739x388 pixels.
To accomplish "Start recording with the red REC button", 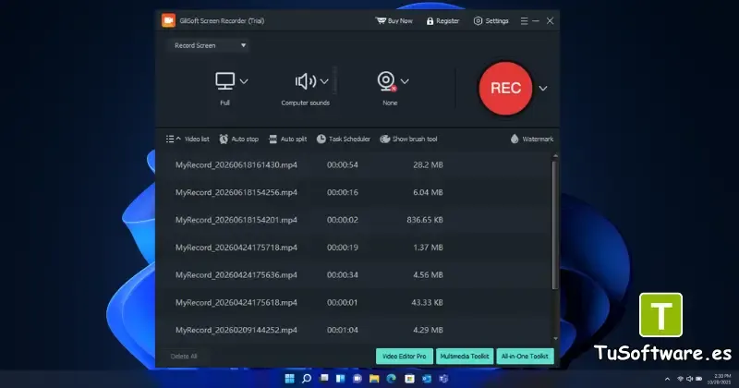I will (x=505, y=88).
